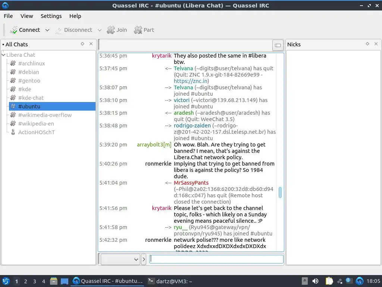This screenshot has width=382, height=287.
Task: Click the Connect toolbar button
Action: click(25, 30)
